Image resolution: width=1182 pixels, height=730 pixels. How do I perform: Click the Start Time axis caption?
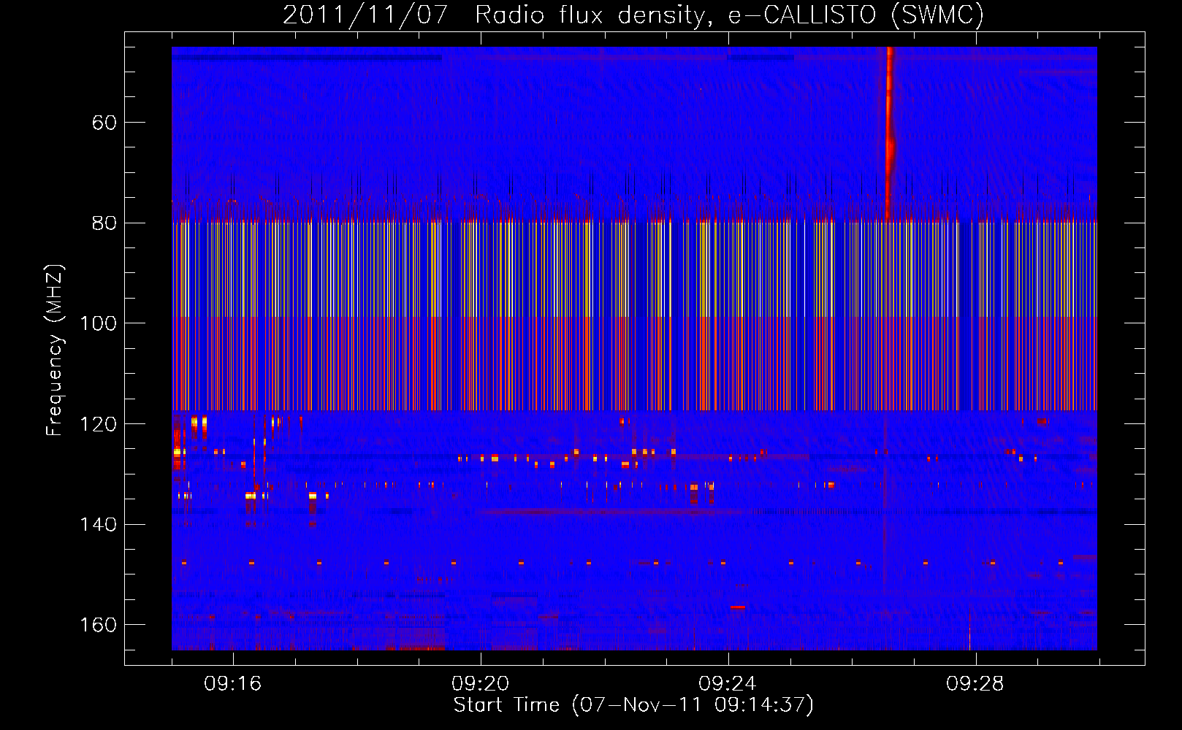[x=633, y=705]
